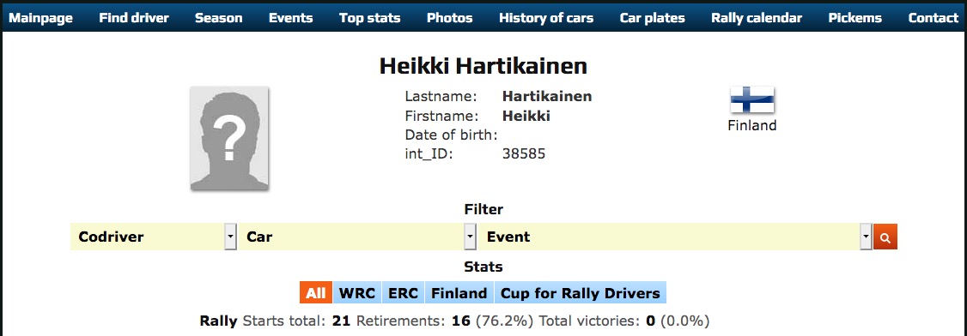
Task: Navigate to Events page
Action: [290, 18]
